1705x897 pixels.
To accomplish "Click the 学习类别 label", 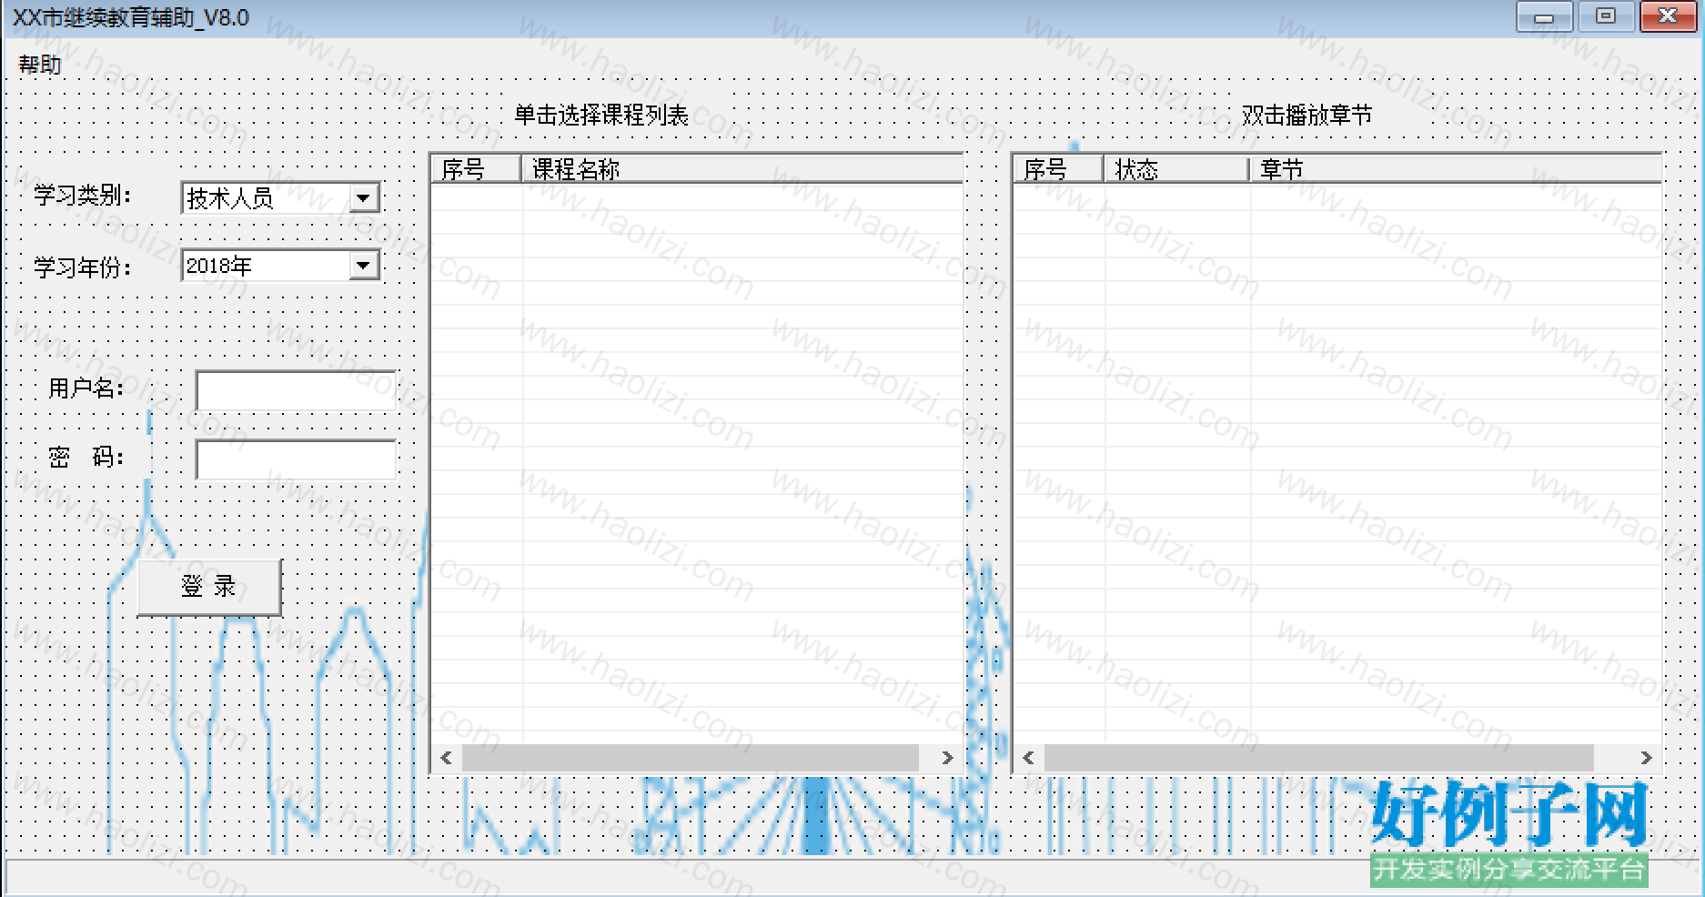I will pos(83,196).
